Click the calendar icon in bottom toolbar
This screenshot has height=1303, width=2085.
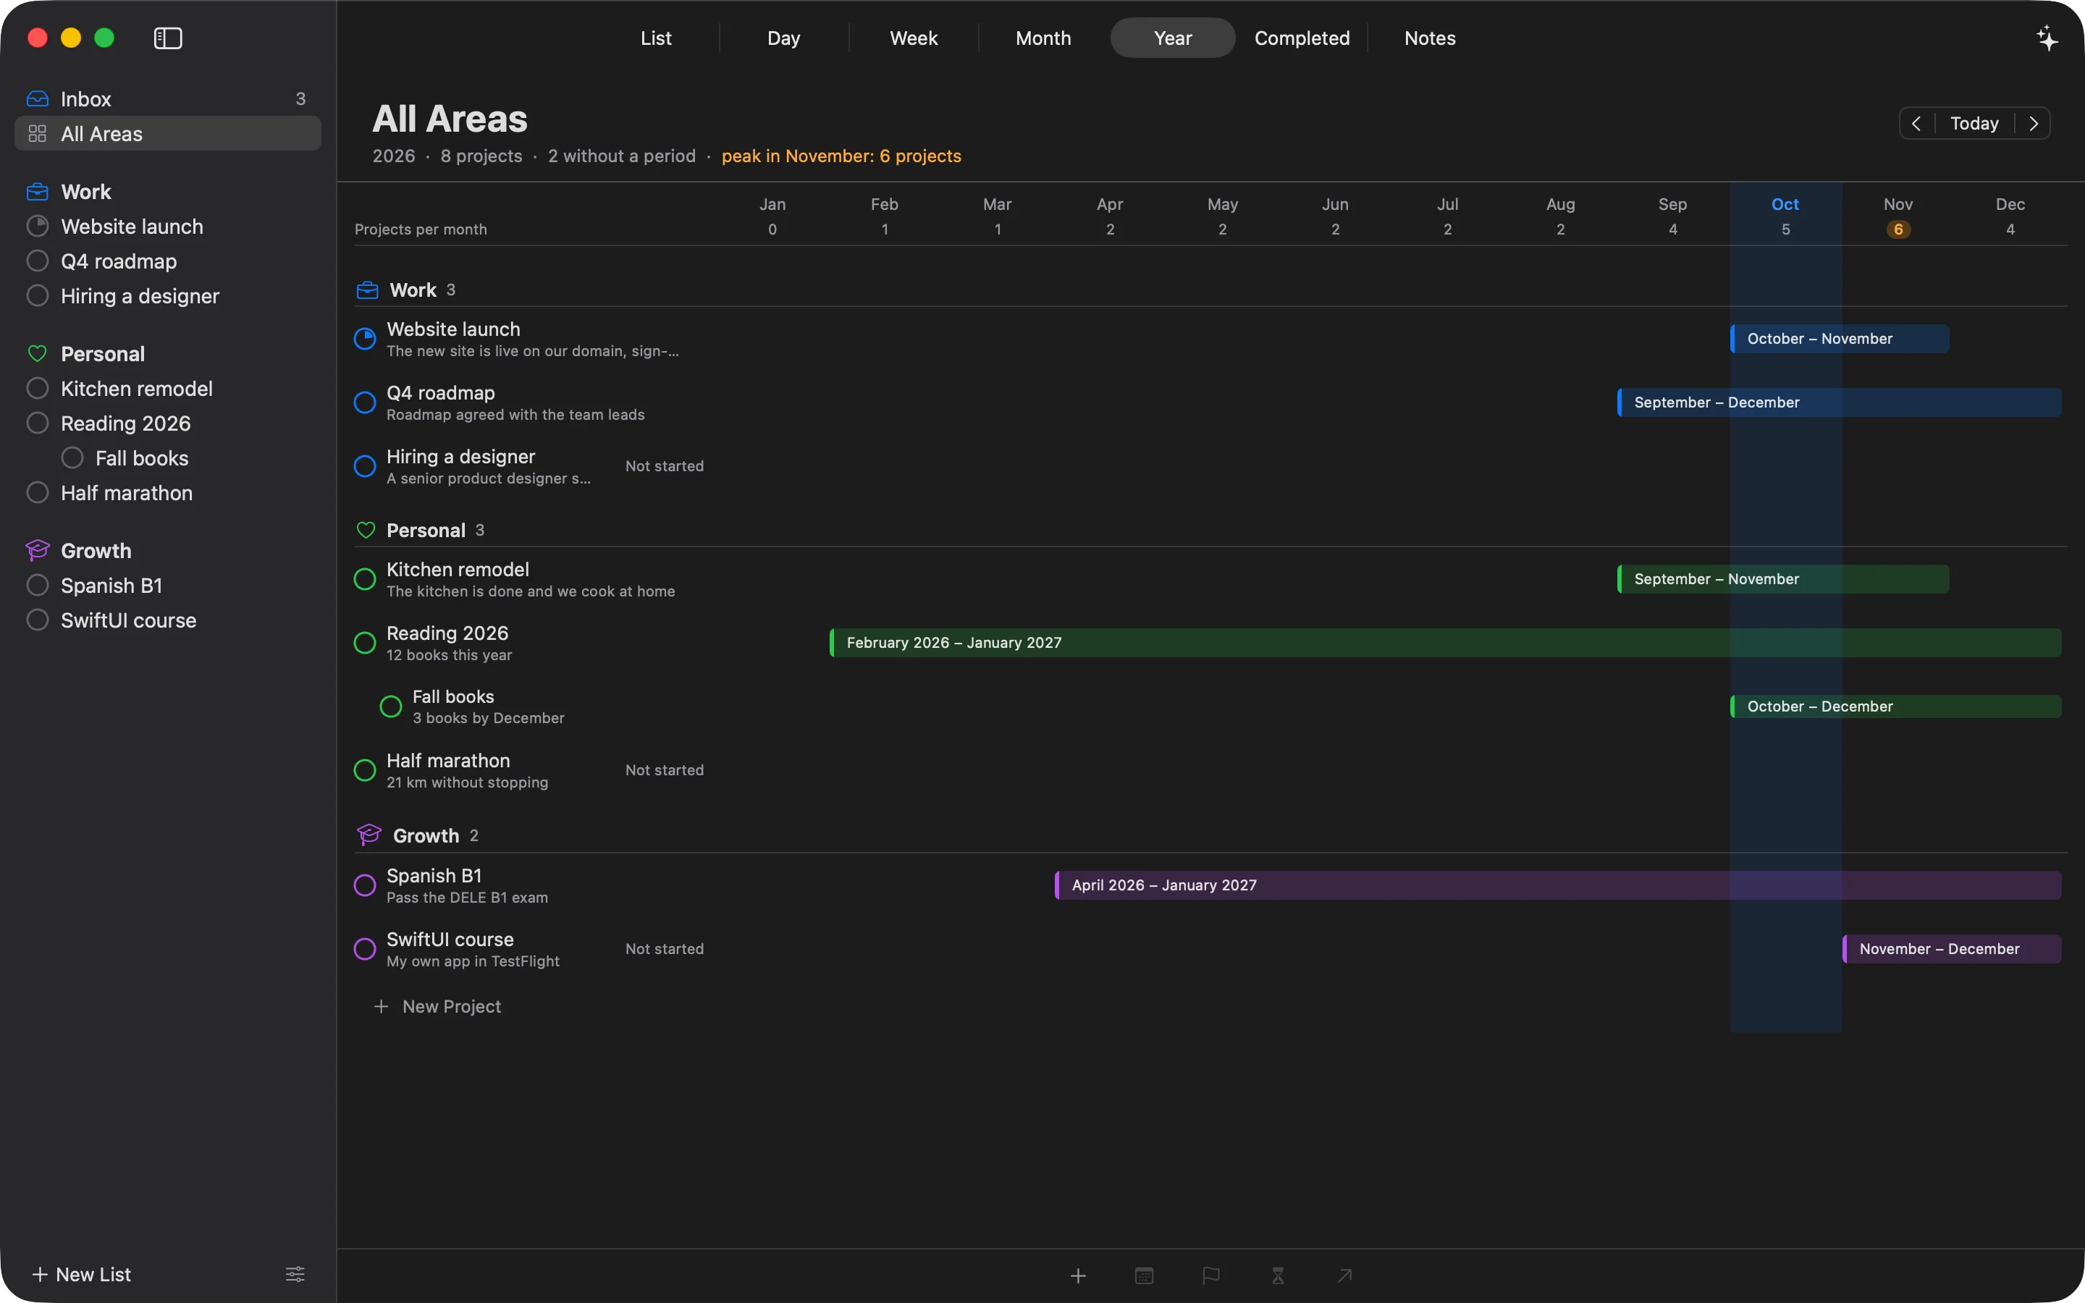coord(1144,1275)
